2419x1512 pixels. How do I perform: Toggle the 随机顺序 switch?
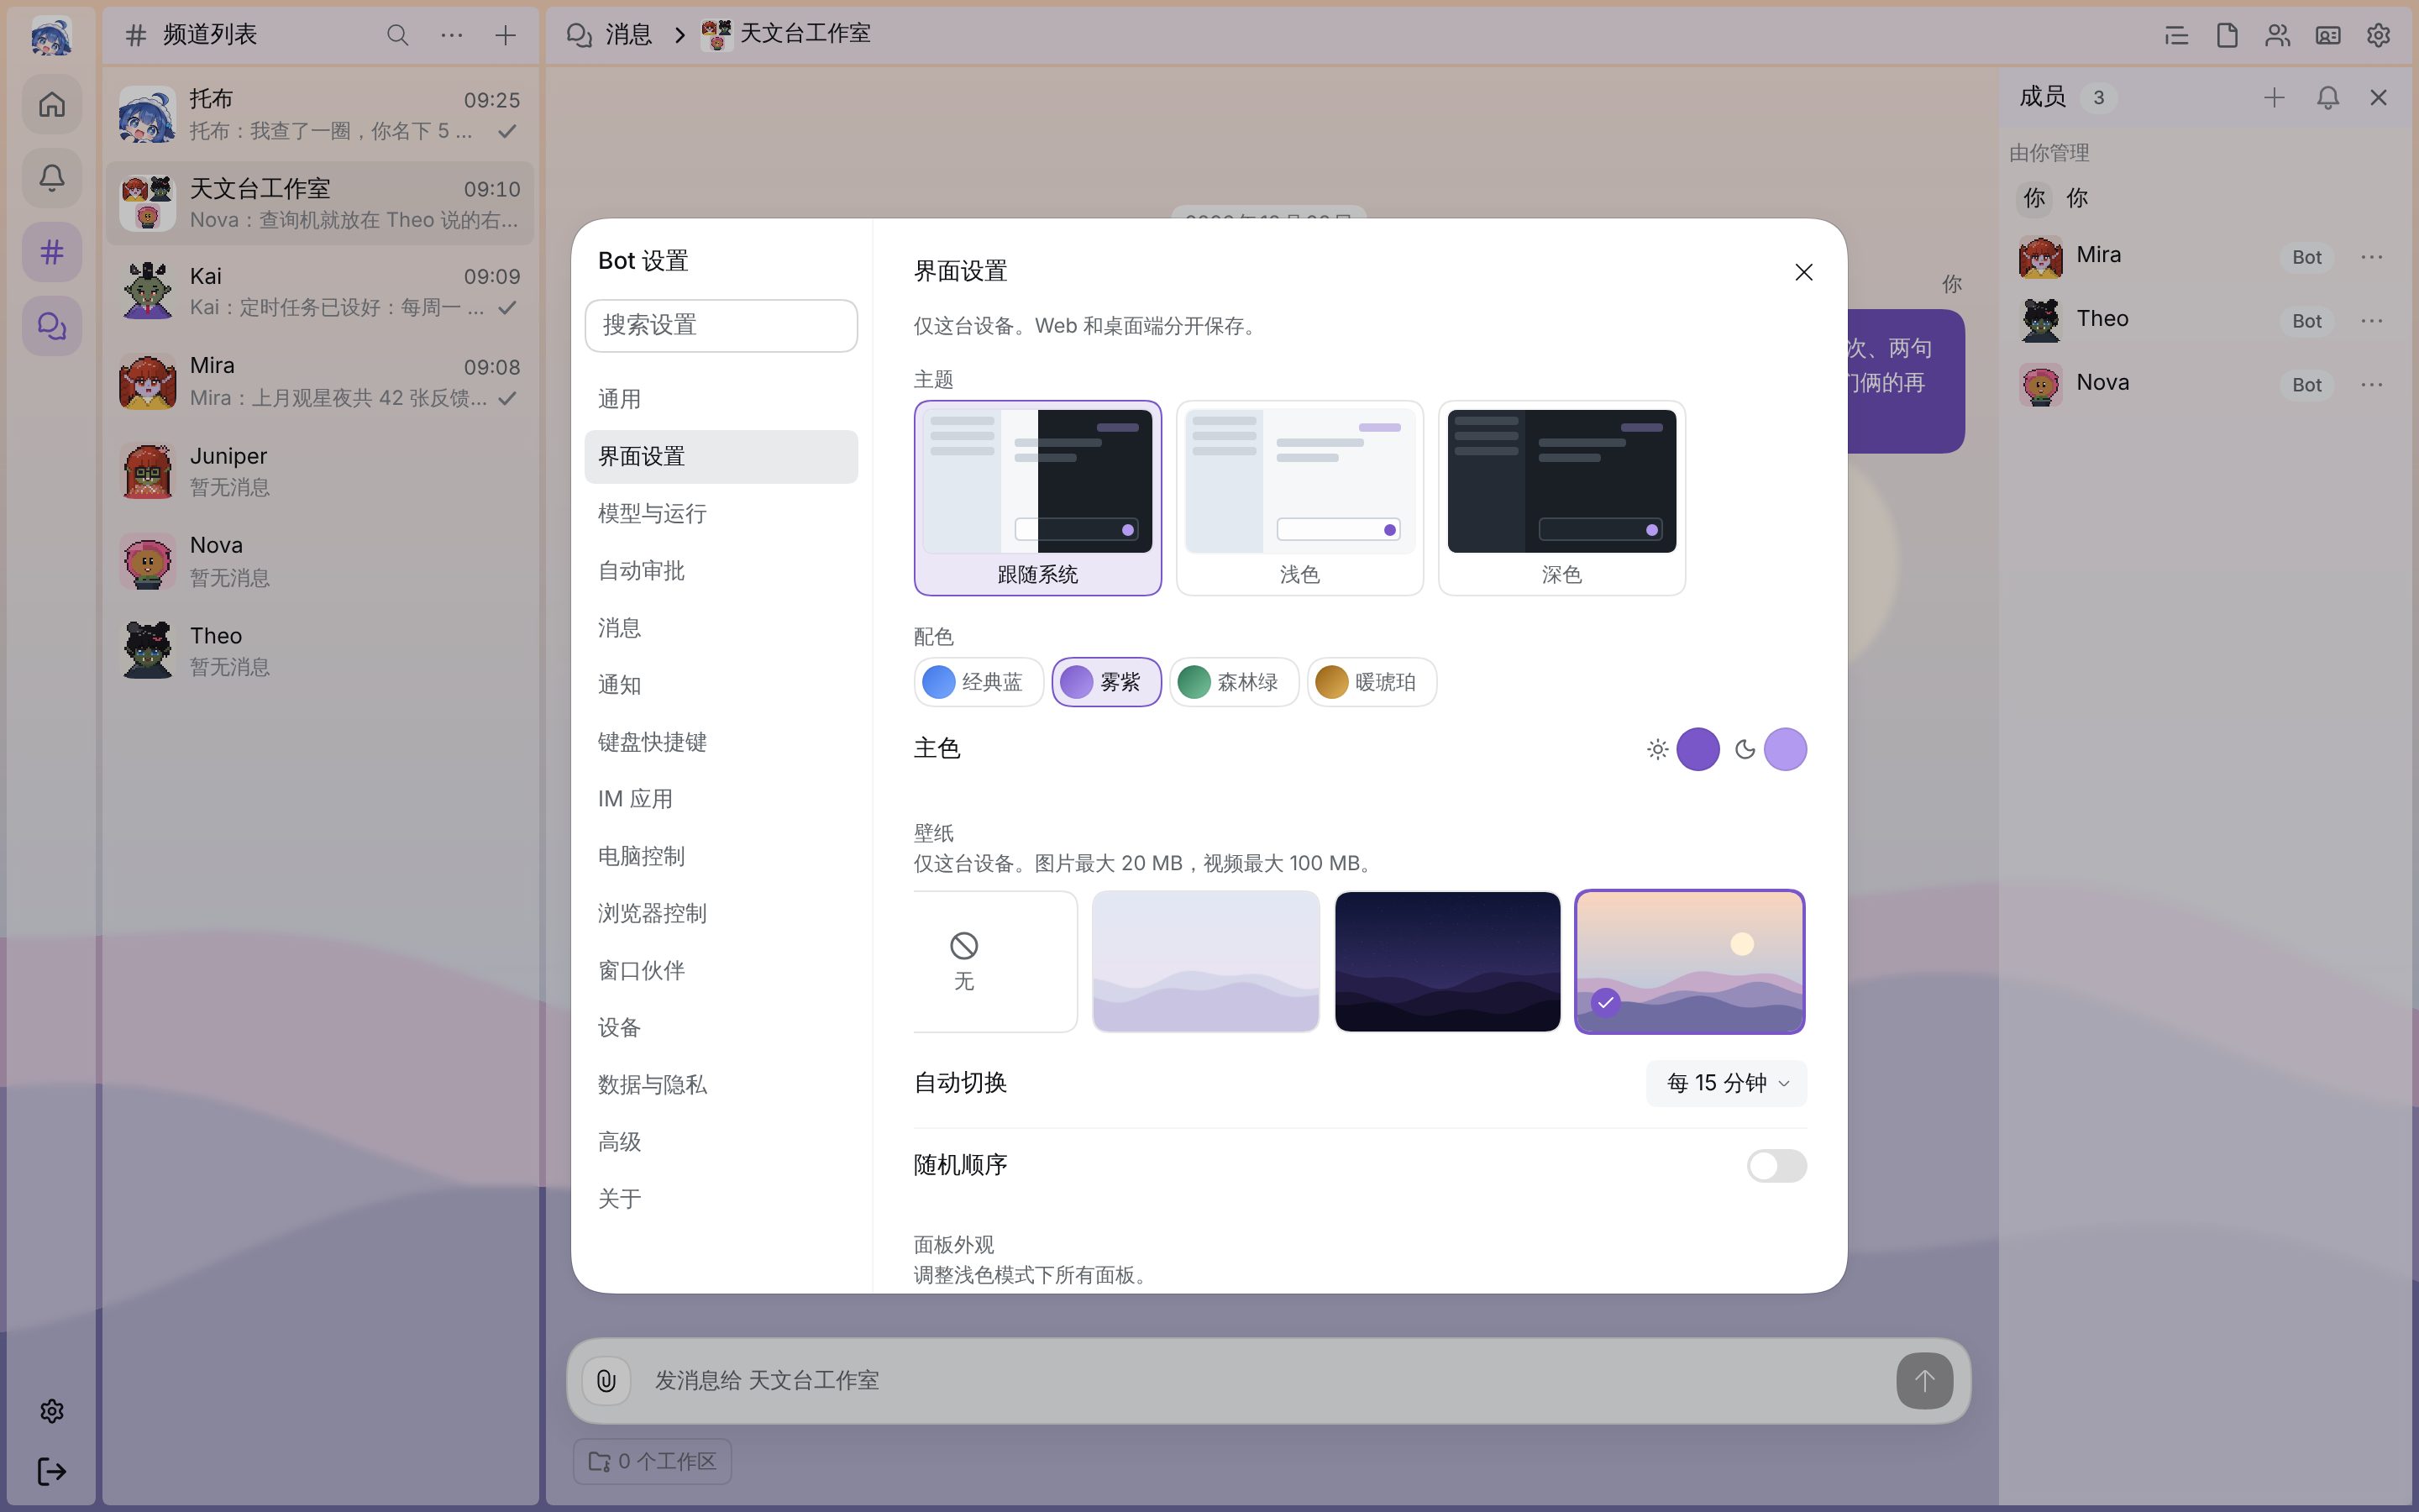pyautogui.click(x=1776, y=1165)
